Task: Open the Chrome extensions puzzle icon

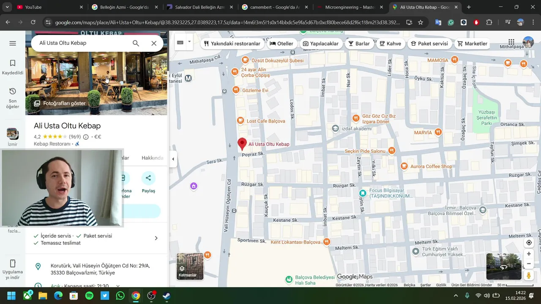Action: [489, 22]
